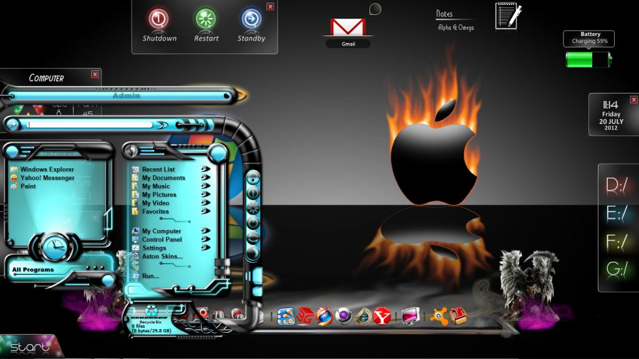Screen dimensions: 639x359
Task: Launch Firefox from the dock
Action: click(x=324, y=316)
